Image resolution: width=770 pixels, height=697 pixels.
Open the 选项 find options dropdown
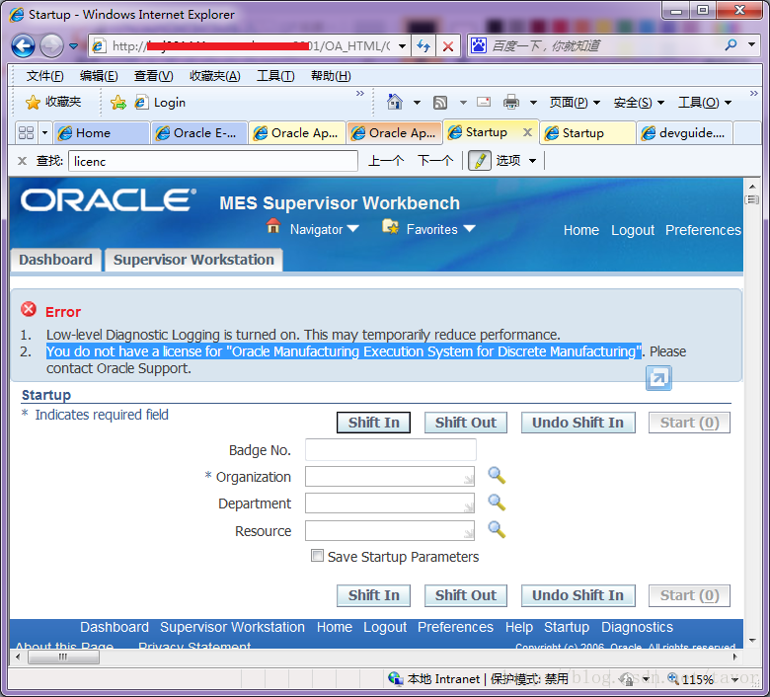click(515, 161)
